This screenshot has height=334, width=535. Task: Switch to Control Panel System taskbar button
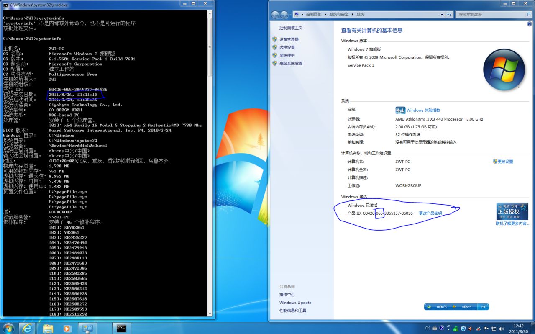click(x=88, y=328)
